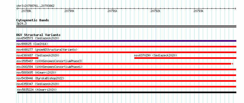Click the 20789k ruler tick label
The height and width of the screenshot is (103, 244).
(26, 11)
